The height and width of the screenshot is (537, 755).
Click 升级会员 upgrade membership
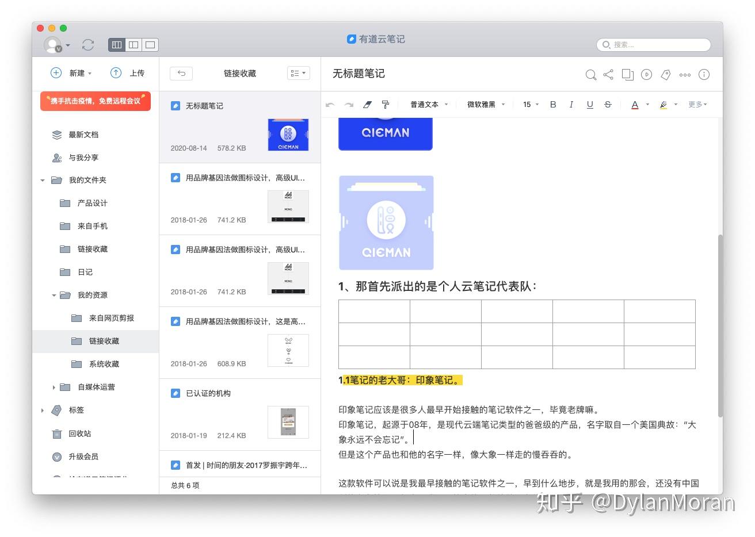[83, 457]
